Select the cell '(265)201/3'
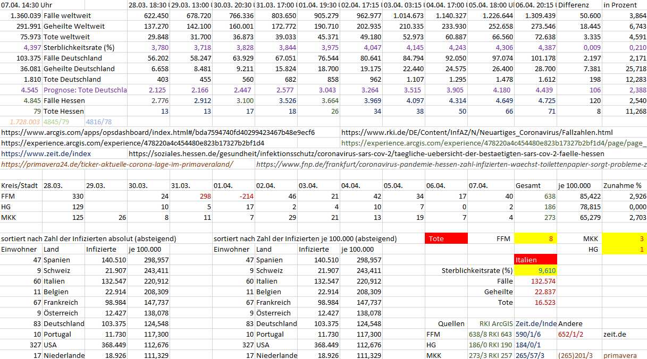Image resolution: width=647 pixels, height=359 pixels. [580, 355]
